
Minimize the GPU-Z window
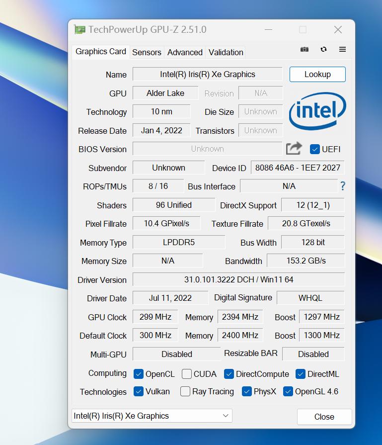pyautogui.click(x=268, y=29)
